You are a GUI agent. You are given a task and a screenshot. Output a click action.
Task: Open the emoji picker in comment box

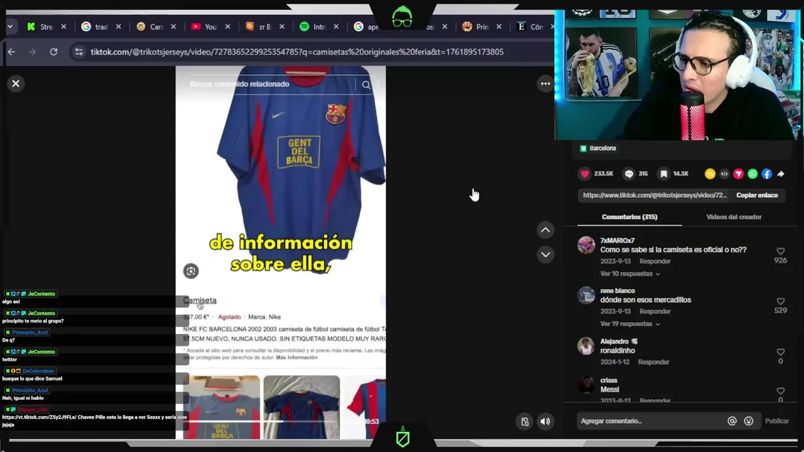(x=749, y=421)
